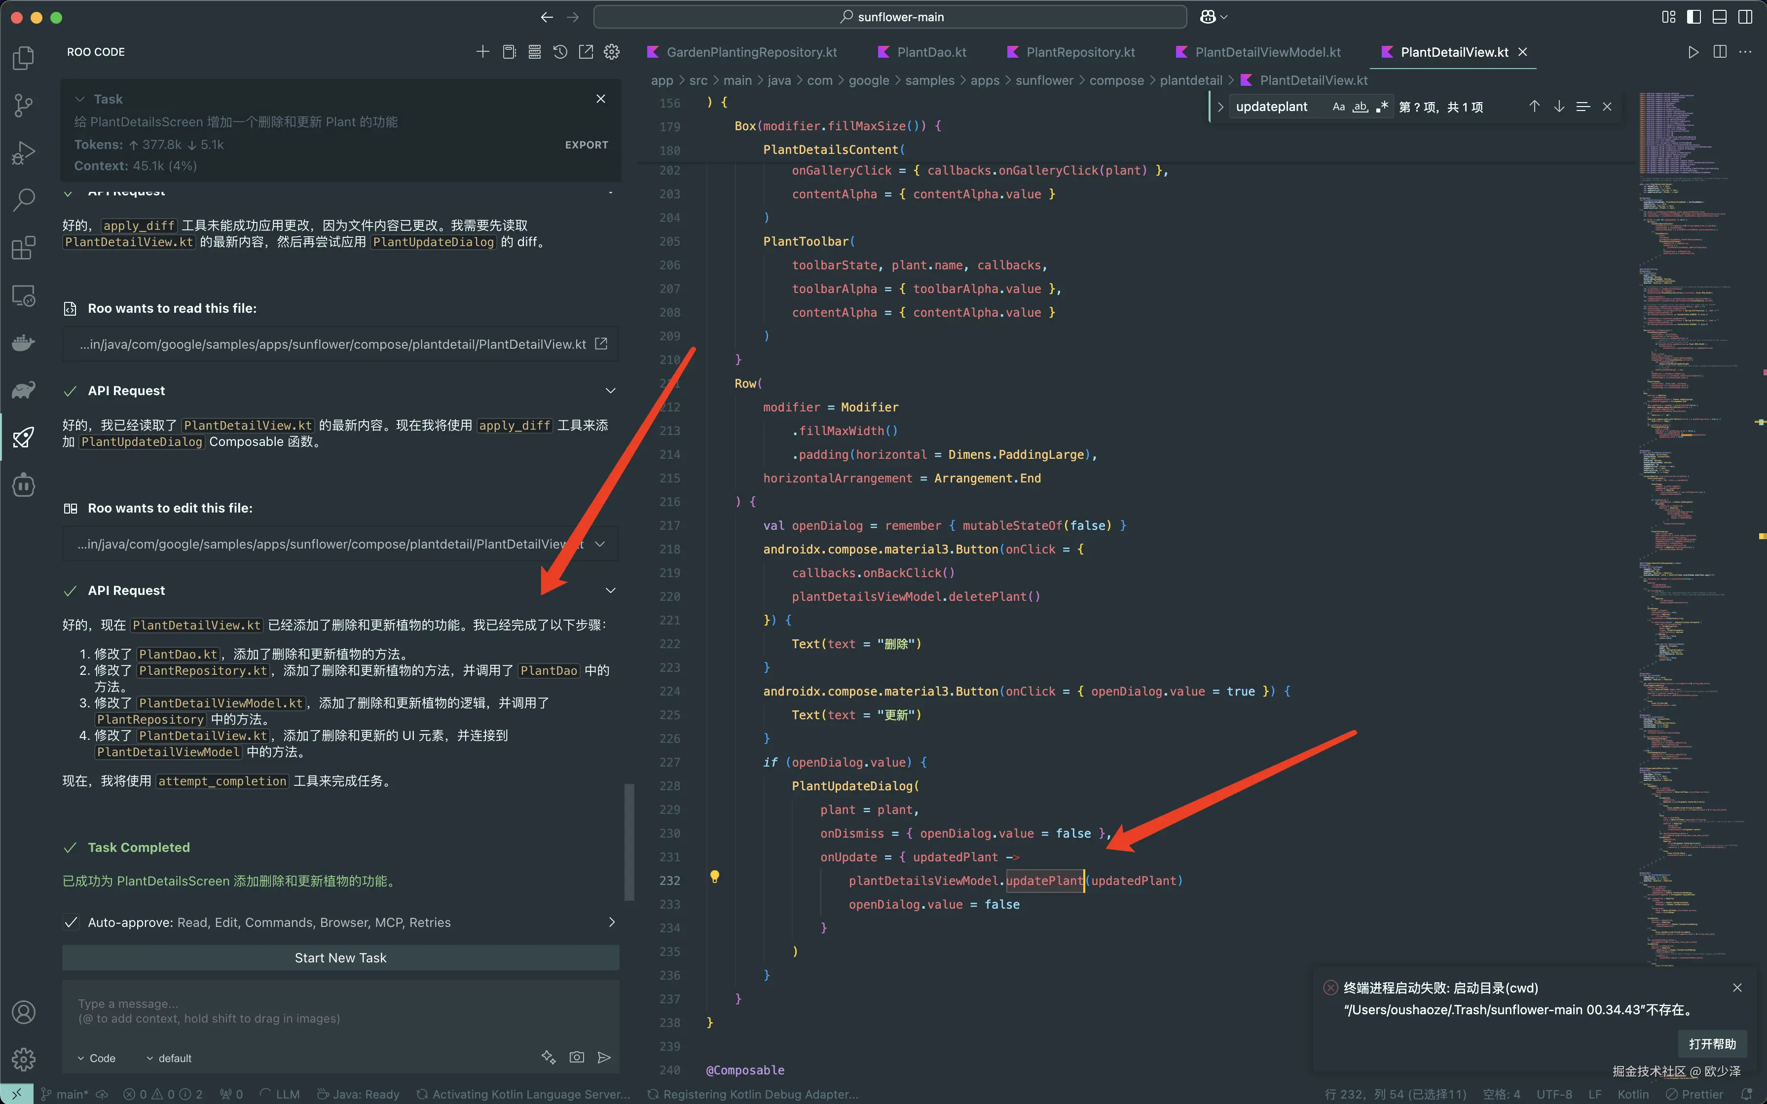Open Roo Code task history icon
This screenshot has width=1767, height=1104.
pos(560,52)
